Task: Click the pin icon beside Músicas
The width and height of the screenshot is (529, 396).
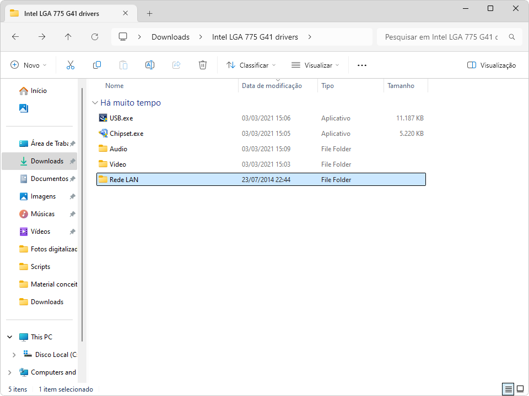Action: click(x=72, y=214)
